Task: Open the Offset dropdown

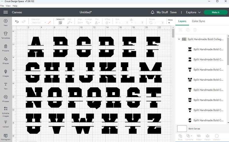Action: [x=108, y=22]
